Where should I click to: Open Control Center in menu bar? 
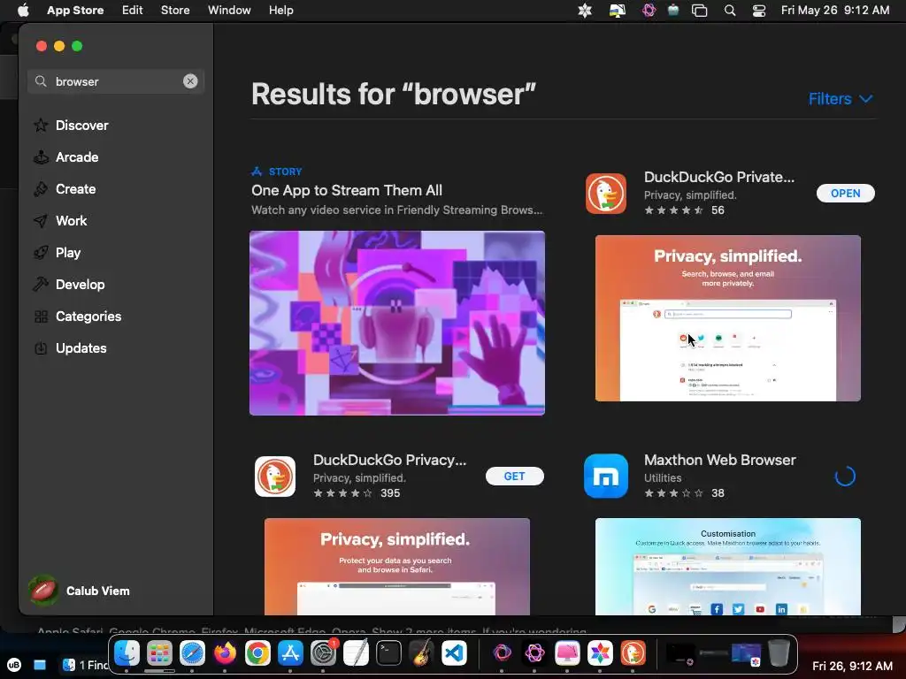tap(758, 11)
